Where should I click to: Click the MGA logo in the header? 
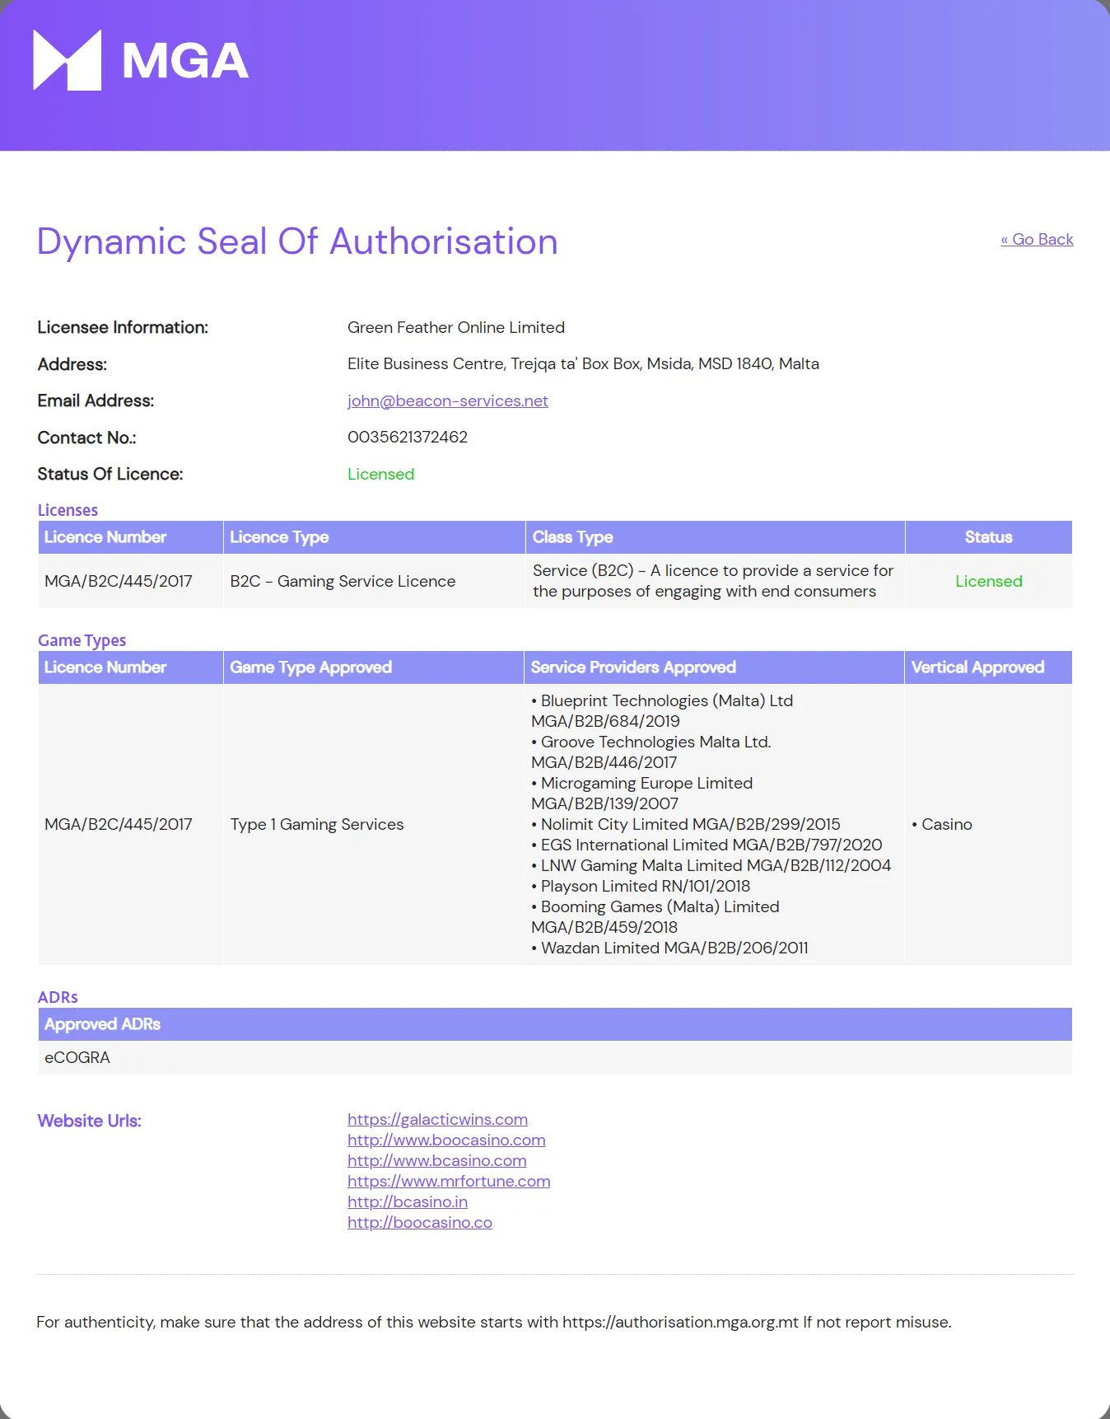point(141,60)
